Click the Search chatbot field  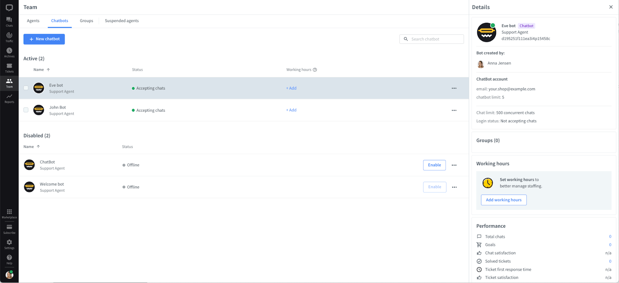point(431,39)
